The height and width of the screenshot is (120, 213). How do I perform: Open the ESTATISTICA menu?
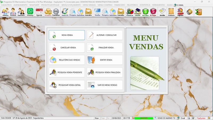[x=145, y=5]
